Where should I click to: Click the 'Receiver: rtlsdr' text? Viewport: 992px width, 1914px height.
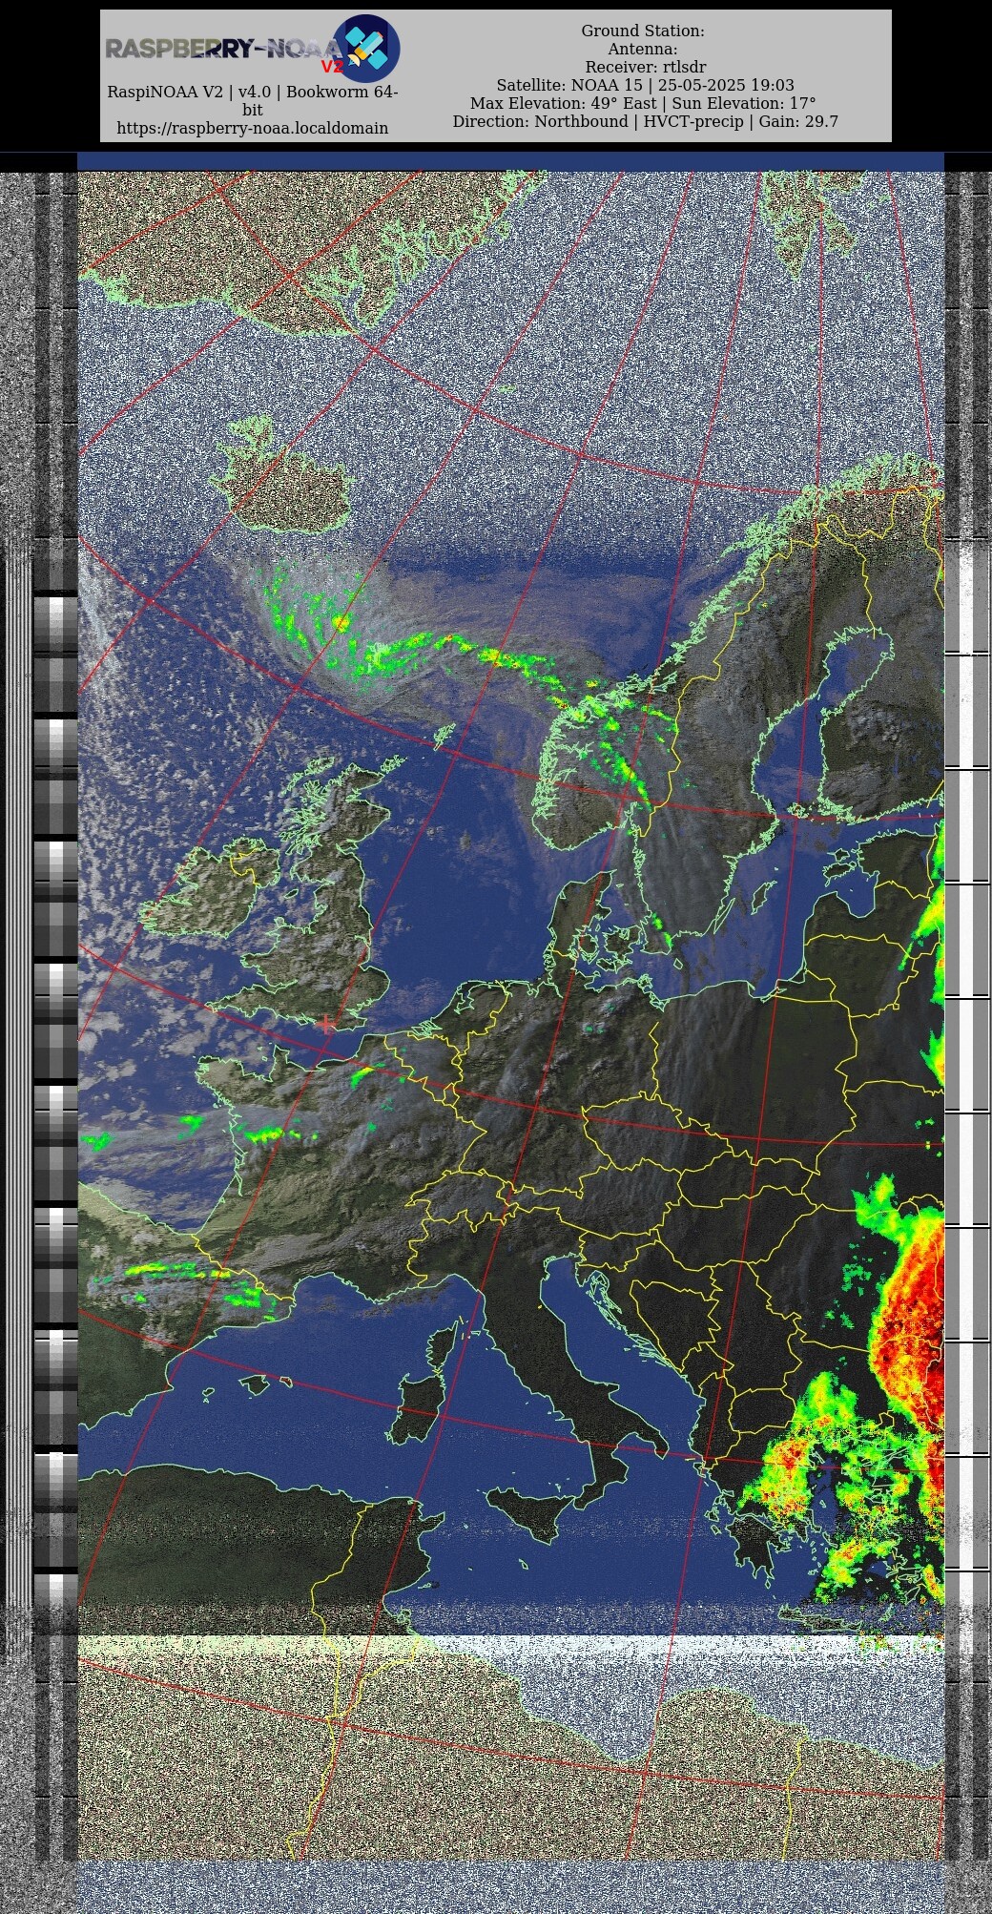click(646, 67)
